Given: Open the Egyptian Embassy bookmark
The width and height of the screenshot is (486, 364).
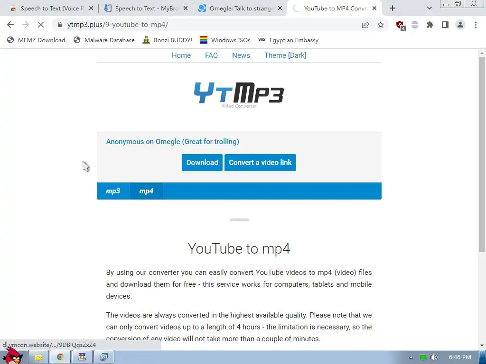Looking at the screenshot, I should (x=288, y=40).
